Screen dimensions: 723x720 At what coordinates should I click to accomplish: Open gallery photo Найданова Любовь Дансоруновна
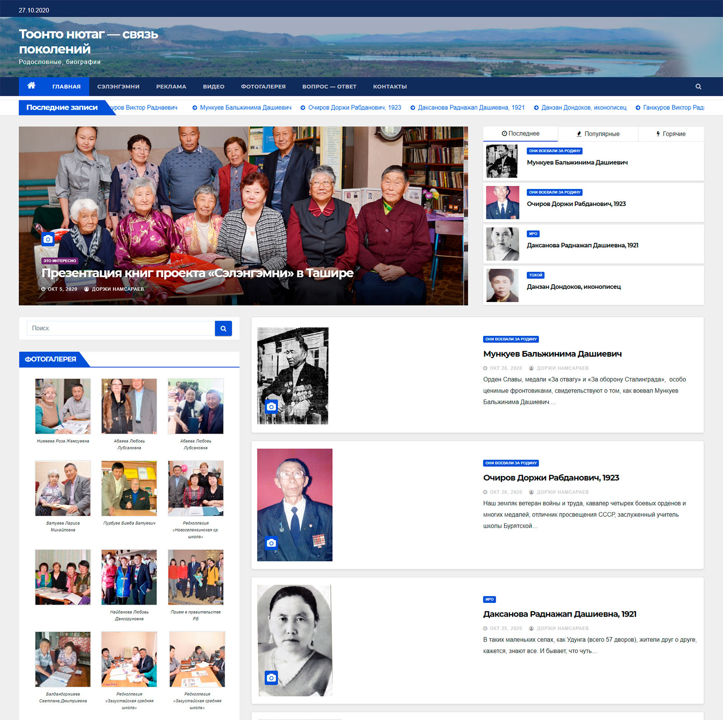tap(129, 577)
